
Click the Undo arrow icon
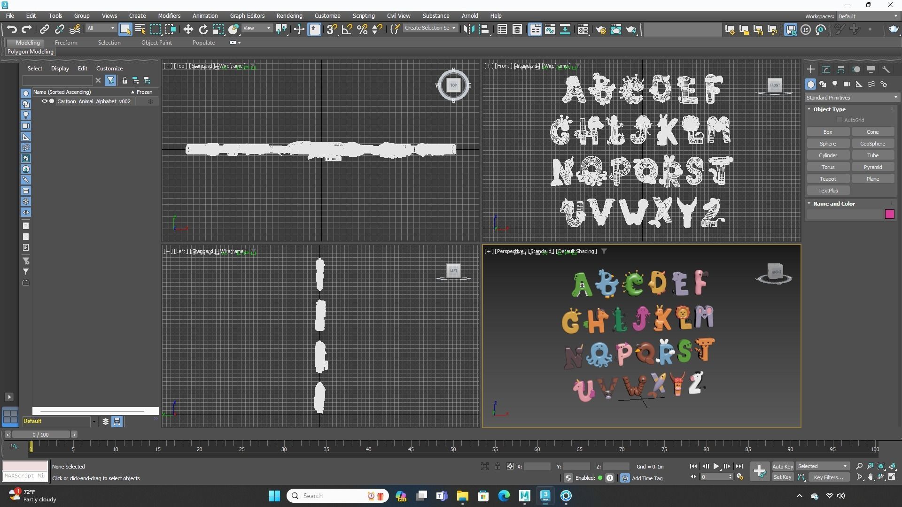click(12, 29)
